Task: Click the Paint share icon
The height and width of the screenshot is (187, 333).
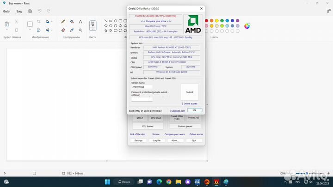Action: pyautogui.click(x=328, y=11)
